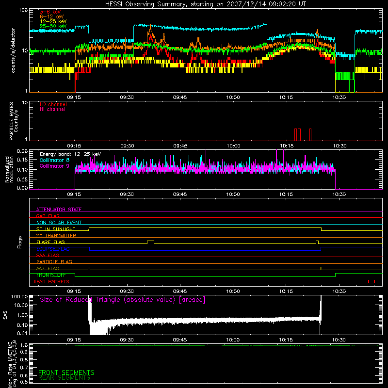Image resolution: width=388 pixels, height=388 pixels.
Task: Click the 0.9 value on the livetime axis
Action: [24, 352]
